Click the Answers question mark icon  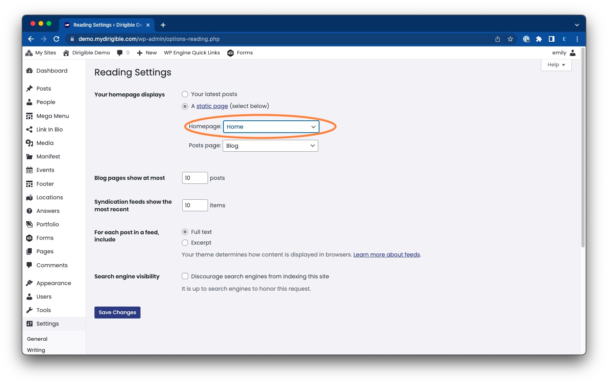tap(29, 211)
